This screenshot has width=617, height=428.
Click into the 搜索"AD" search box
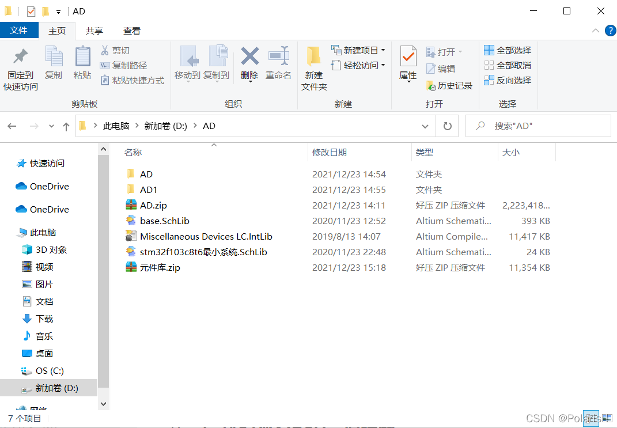coord(538,126)
